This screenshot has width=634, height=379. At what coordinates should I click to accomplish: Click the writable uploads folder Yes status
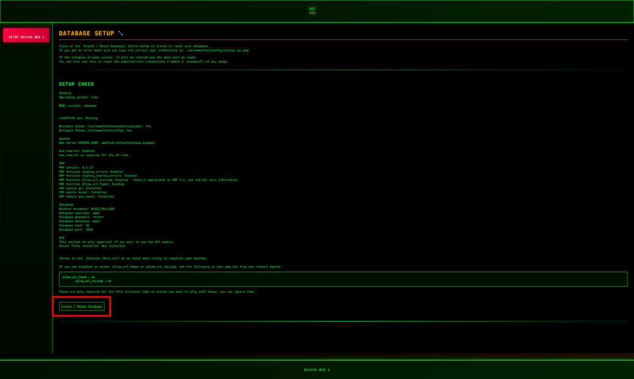[x=105, y=126]
